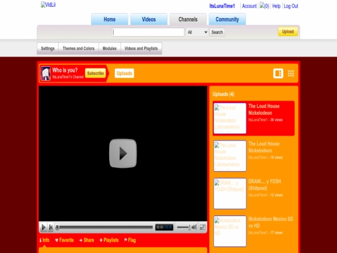This screenshot has height=253, width=337.
Task: Add video to Playlists
Action: (x=109, y=240)
